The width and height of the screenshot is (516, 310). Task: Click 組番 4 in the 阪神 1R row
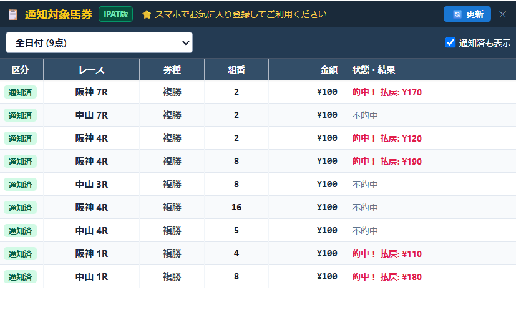pyautogui.click(x=236, y=253)
